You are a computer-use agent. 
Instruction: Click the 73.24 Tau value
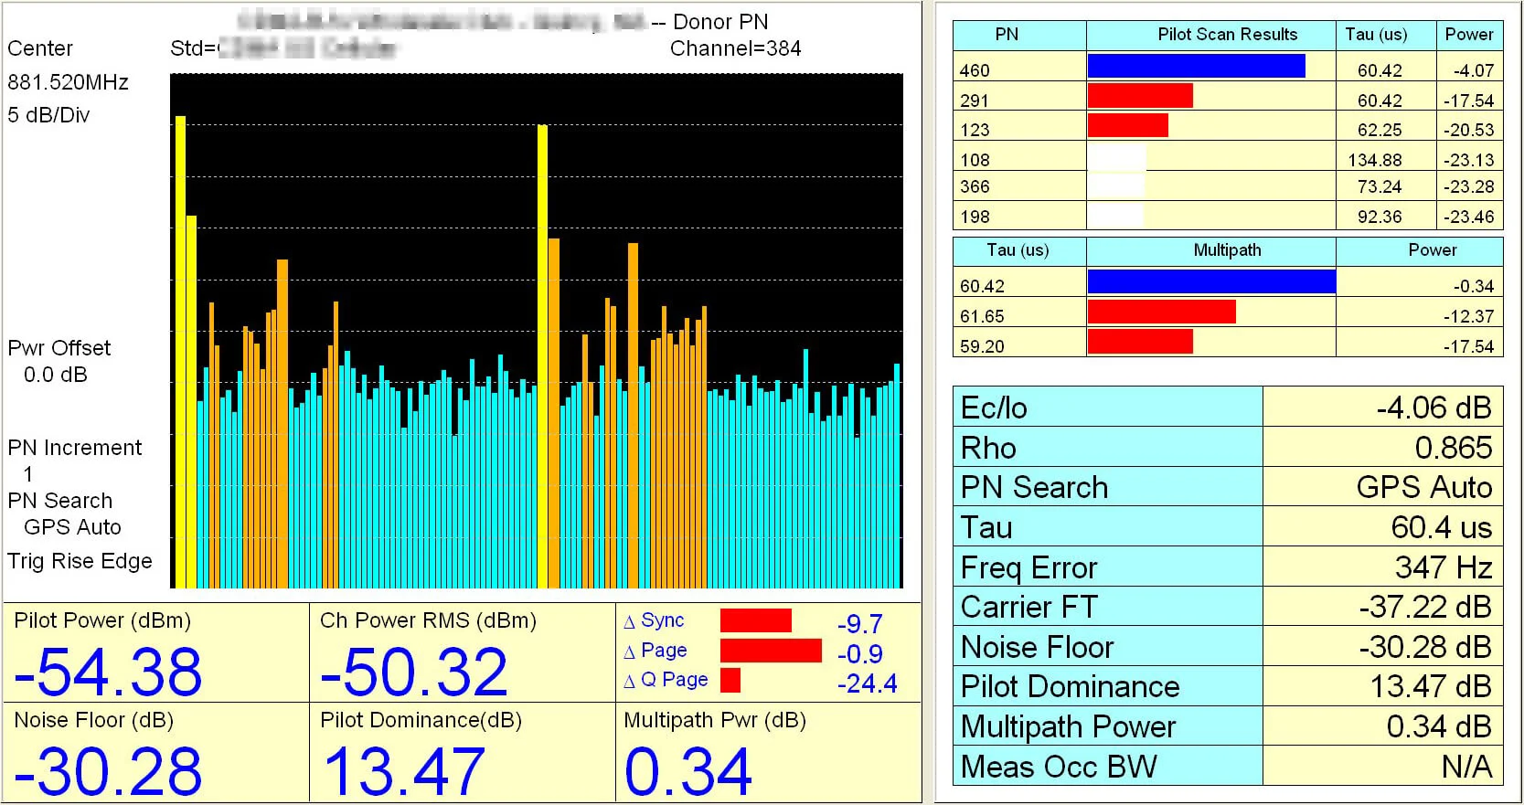coord(1380,186)
